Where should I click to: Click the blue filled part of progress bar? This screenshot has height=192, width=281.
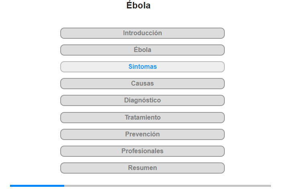click(37, 186)
